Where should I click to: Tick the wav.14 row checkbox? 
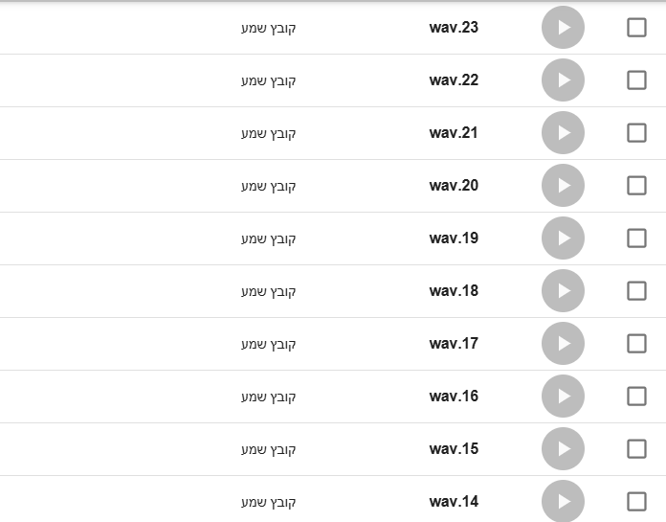click(636, 502)
